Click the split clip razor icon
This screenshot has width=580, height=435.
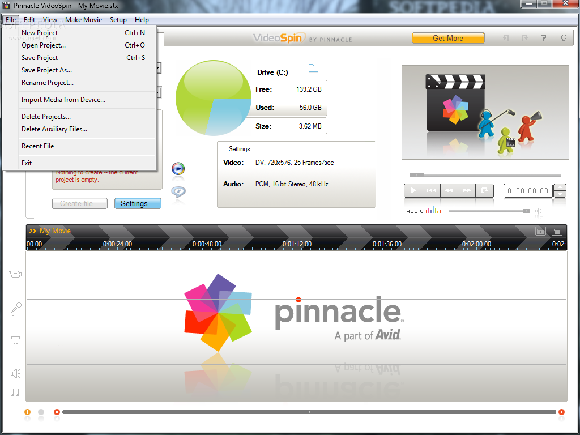click(540, 231)
